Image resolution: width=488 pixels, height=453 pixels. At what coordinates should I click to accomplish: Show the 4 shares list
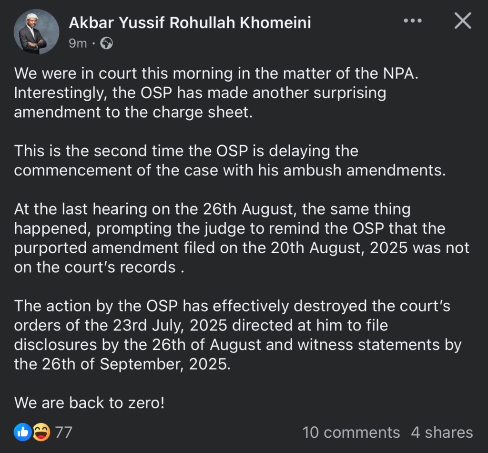coord(442,432)
